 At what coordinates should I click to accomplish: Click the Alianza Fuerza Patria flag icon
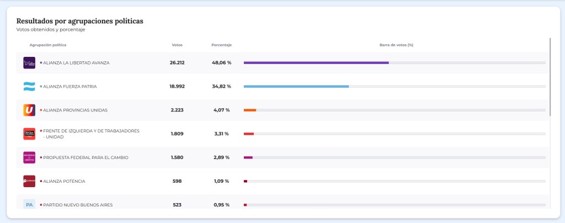(29, 87)
